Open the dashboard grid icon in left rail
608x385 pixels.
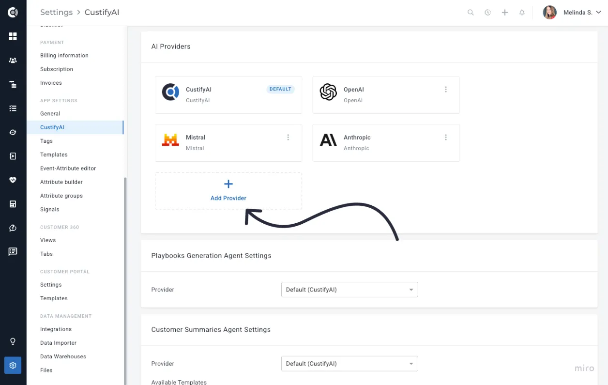13,36
